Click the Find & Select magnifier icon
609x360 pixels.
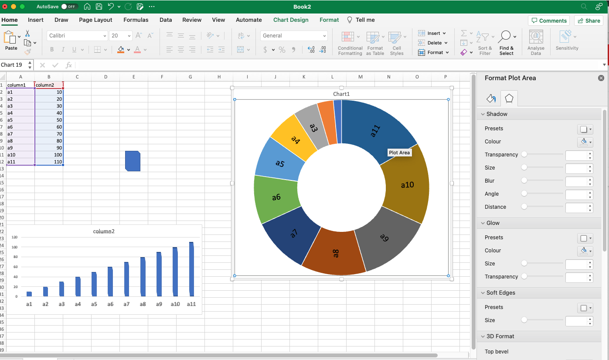(x=505, y=37)
